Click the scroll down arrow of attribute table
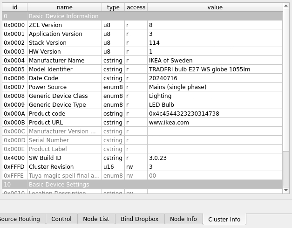The image size is (292, 228). click(x=286, y=190)
